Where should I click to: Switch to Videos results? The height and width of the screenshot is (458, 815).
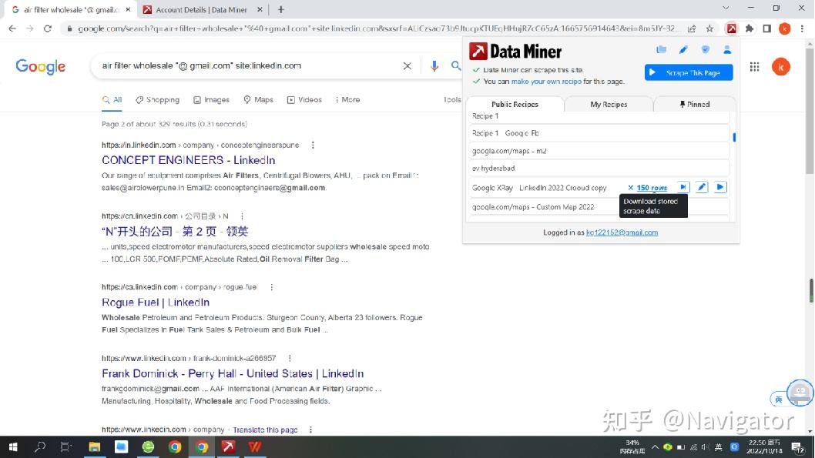[x=304, y=100]
